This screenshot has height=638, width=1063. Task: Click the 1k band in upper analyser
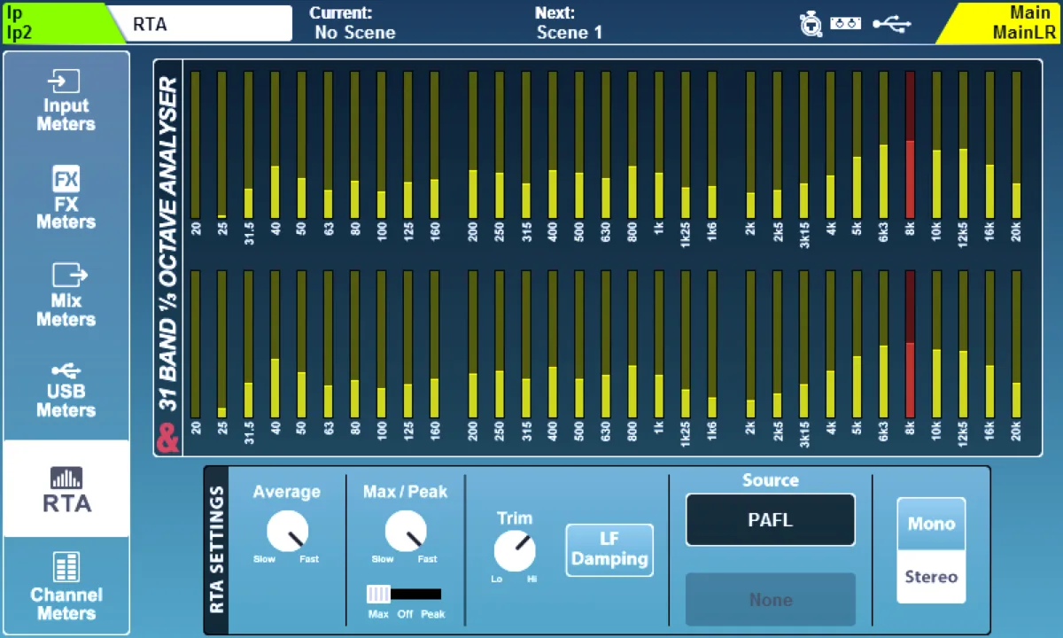tap(658, 145)
